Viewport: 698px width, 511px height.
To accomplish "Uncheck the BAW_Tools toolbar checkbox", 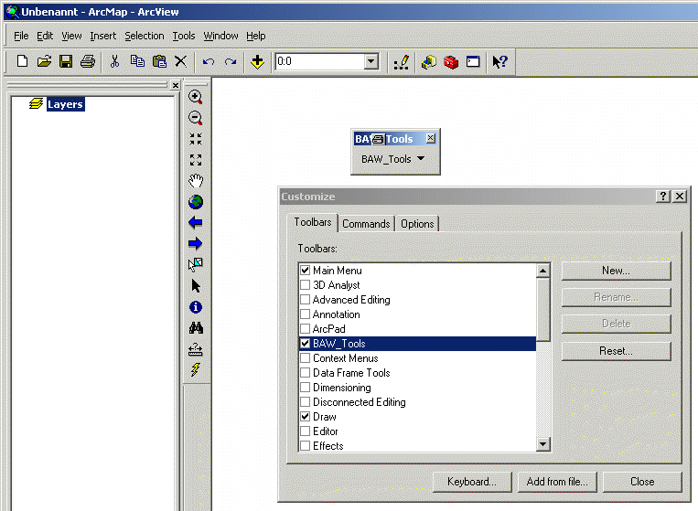I will click(x=305, y=344).
